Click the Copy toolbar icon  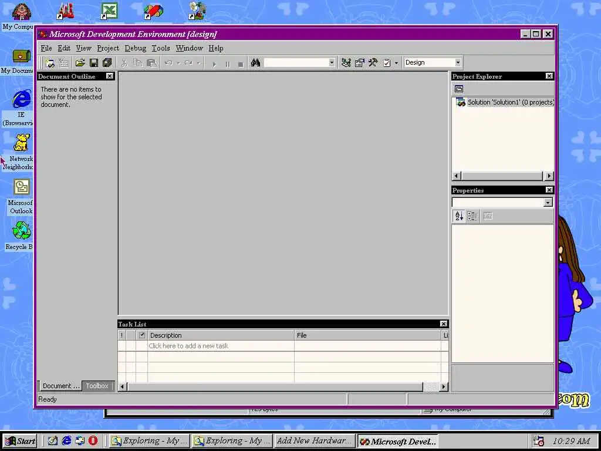137,63
